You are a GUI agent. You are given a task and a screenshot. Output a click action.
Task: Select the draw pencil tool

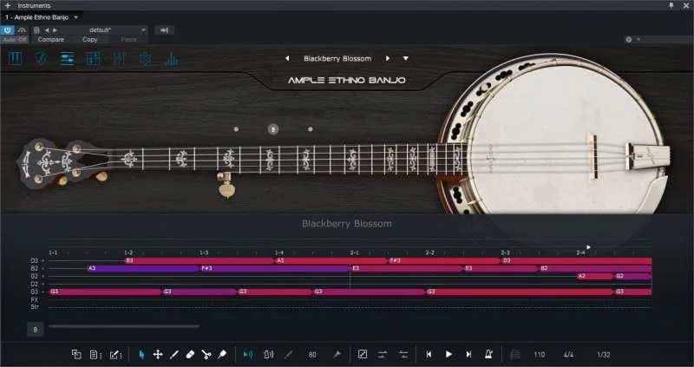[174, 354]
